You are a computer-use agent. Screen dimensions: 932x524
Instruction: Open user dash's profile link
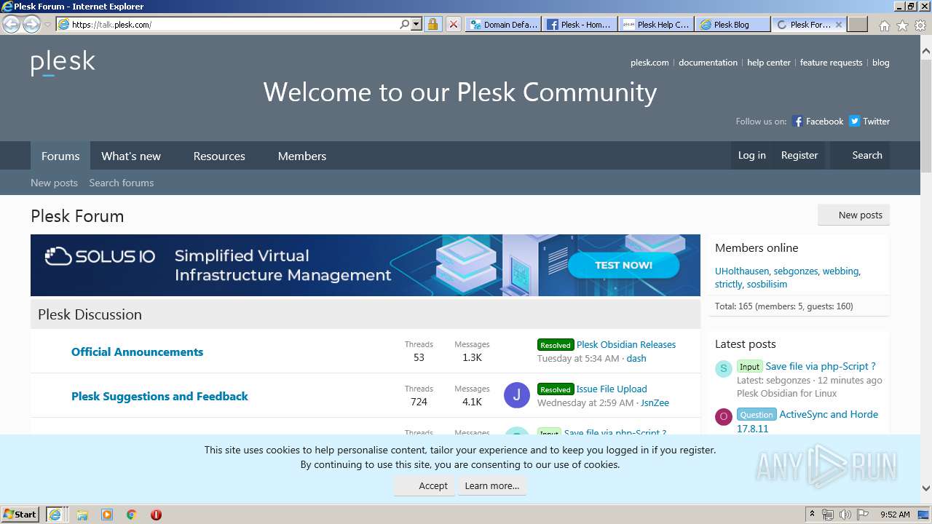click(636, 358)
